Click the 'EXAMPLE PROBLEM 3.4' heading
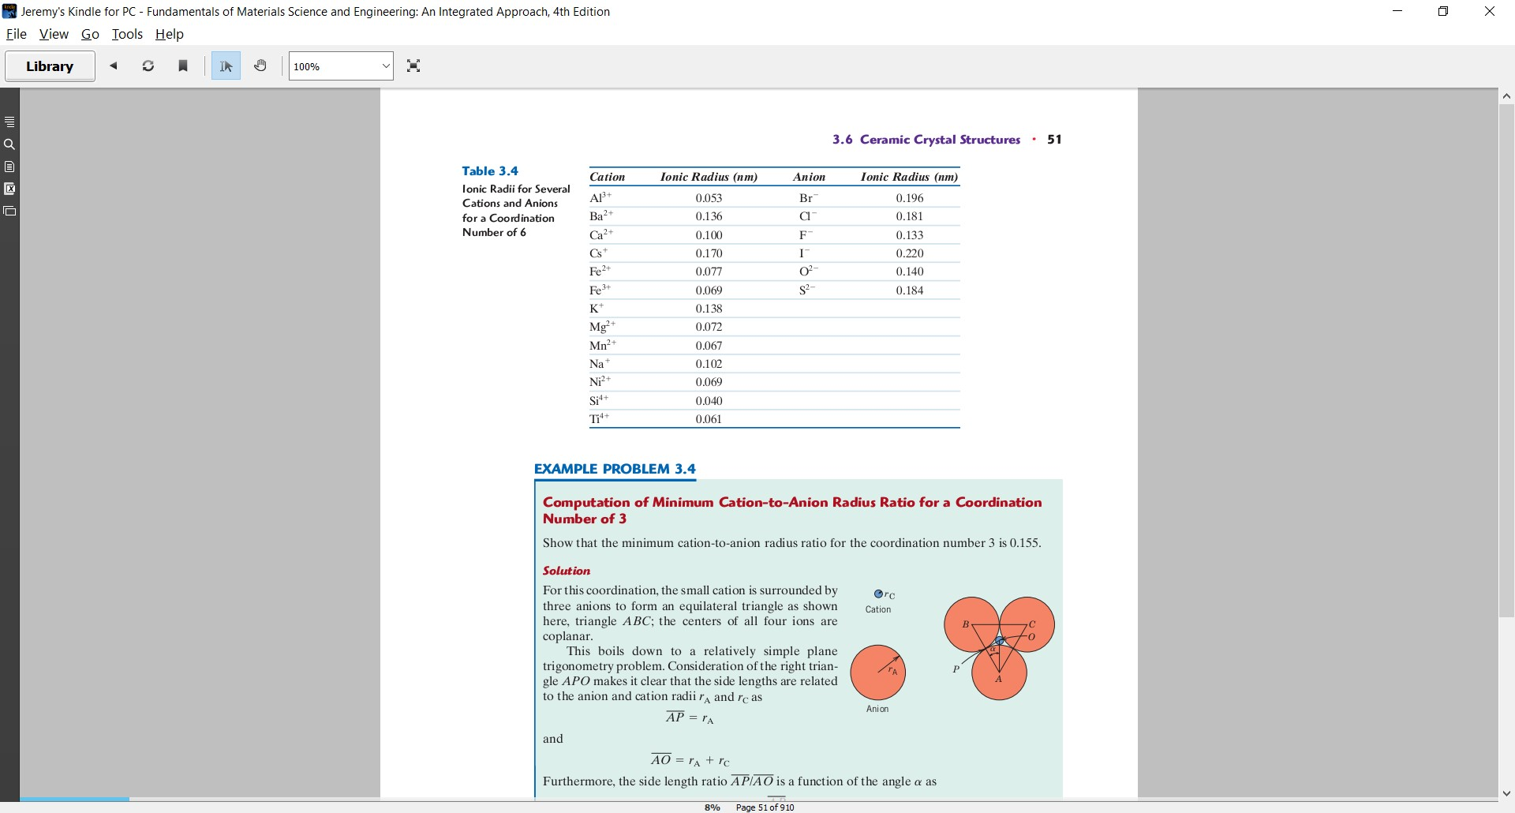 point(615,469)
